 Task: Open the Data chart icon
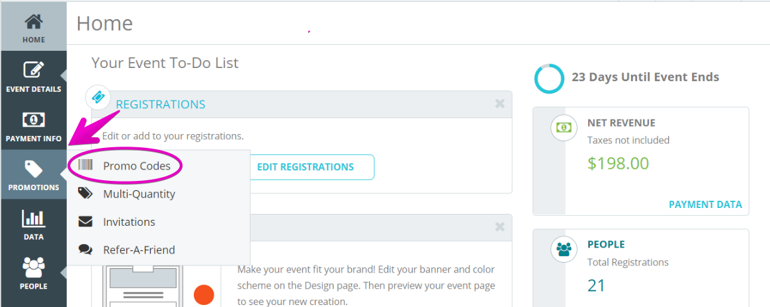click(x=33, y=219)
